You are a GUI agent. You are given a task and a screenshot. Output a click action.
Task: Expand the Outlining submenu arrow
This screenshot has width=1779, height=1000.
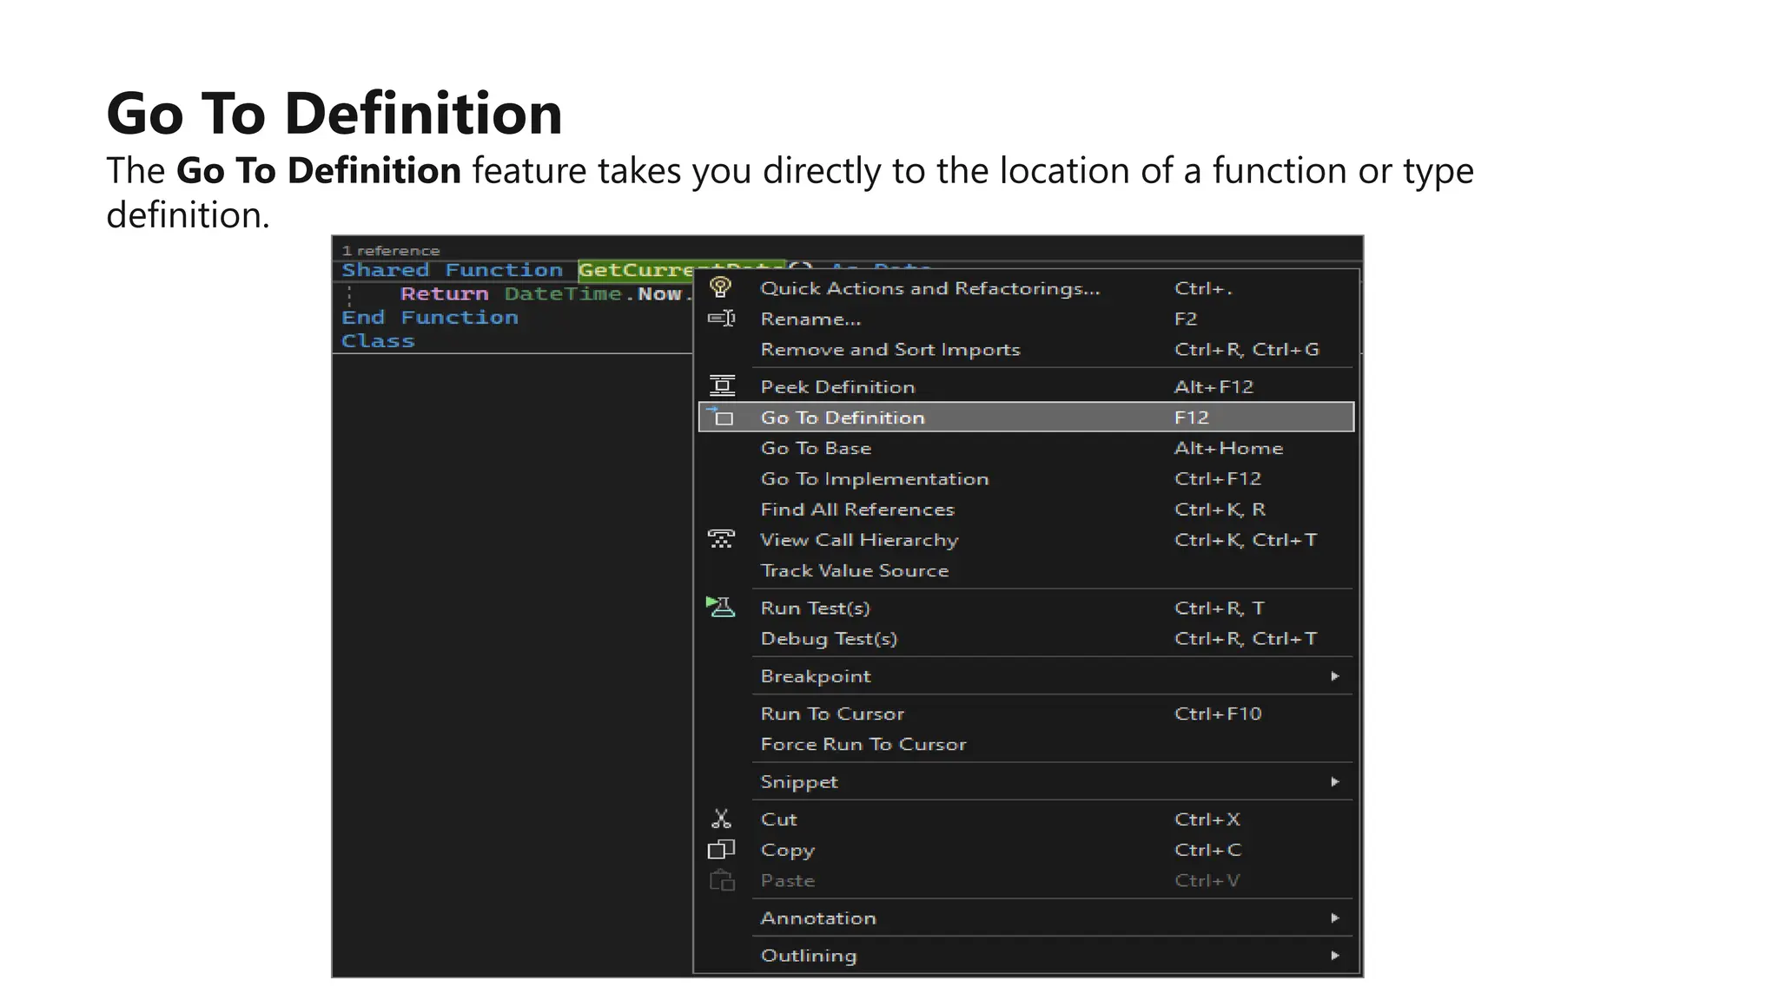point(1335,956)
